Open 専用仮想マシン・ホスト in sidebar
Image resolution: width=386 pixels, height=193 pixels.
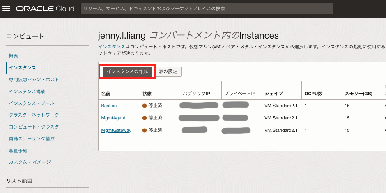tap(34, 80)
